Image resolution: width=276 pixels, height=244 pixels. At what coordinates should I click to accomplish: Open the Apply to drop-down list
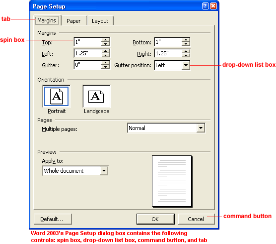click(x=104, y=171)
